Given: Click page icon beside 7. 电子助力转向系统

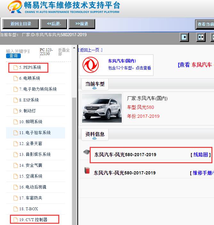Looking at the screenshot, I should coord(15,89).
